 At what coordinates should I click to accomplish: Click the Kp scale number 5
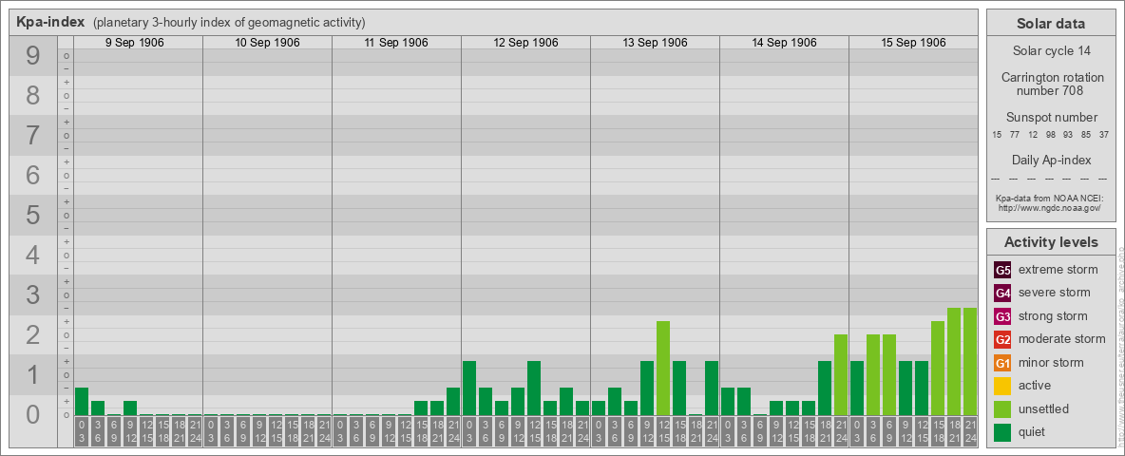[33, 215]
